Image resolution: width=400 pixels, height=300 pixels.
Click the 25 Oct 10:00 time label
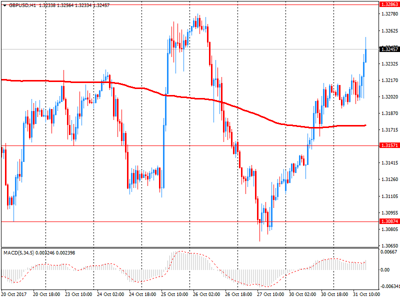coord(174,294)
